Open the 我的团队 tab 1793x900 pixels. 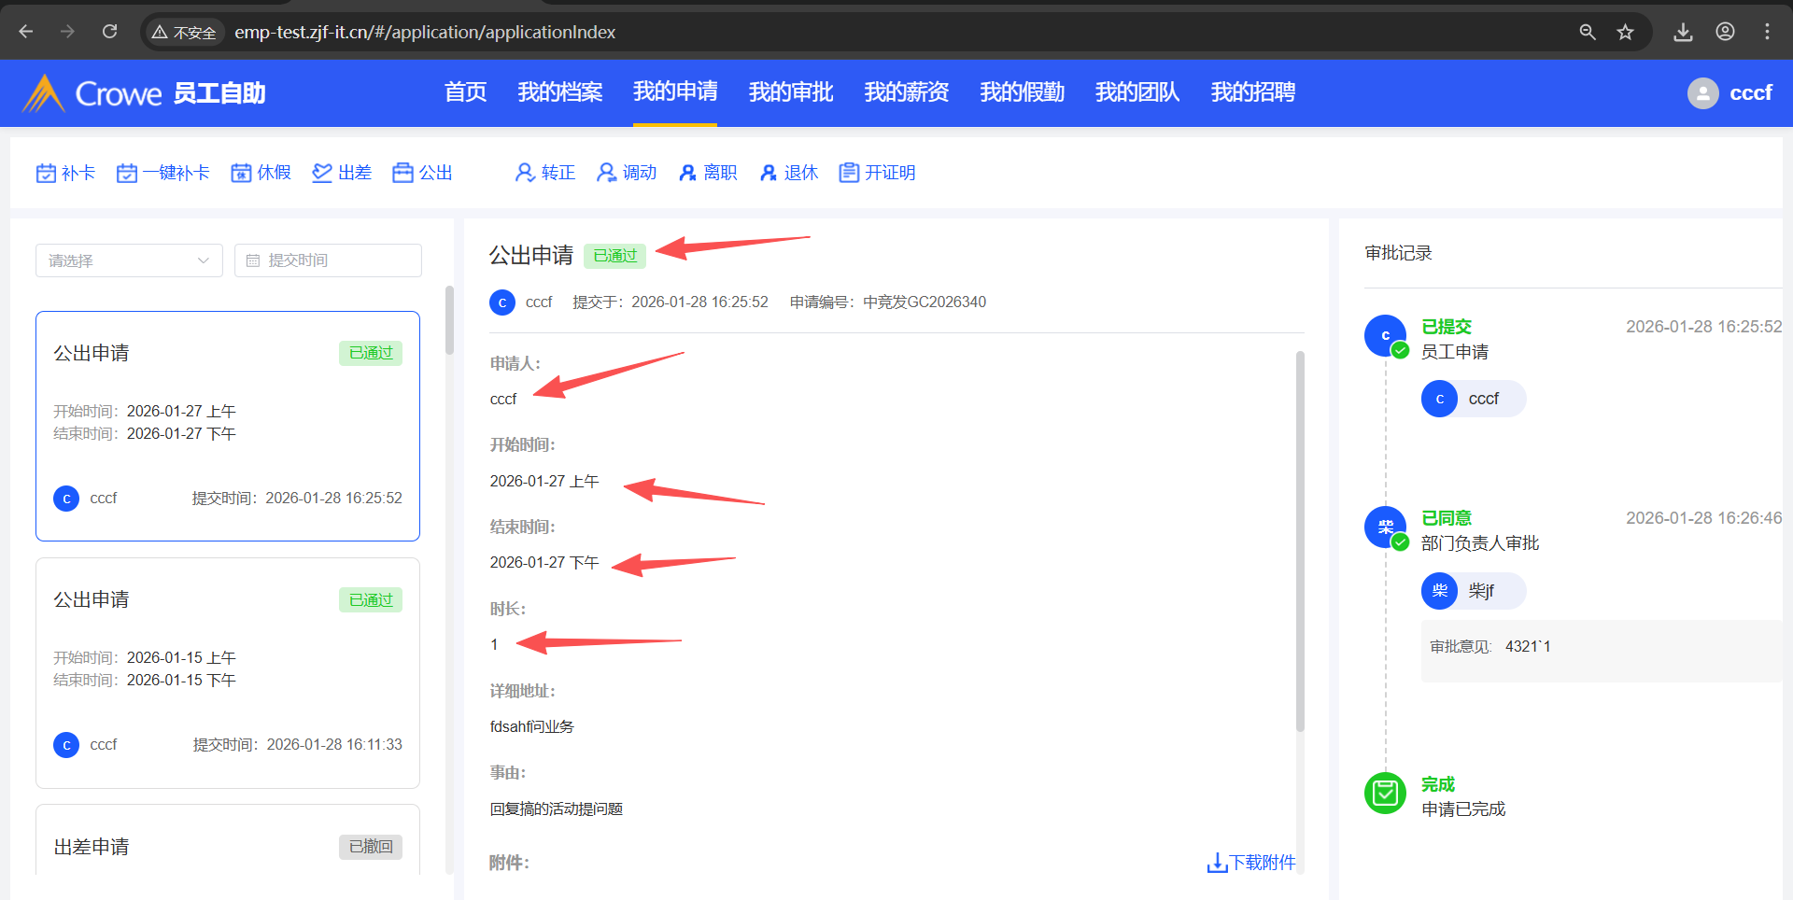pos(1137,92)
